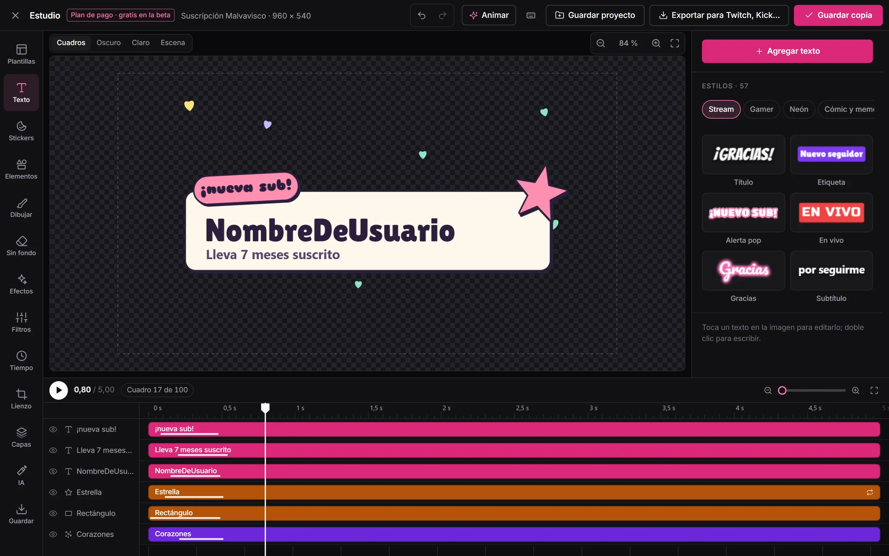Viewport: 889px width, 556px height.
Task: Select the Gamer style category
Action: [761, 109]
